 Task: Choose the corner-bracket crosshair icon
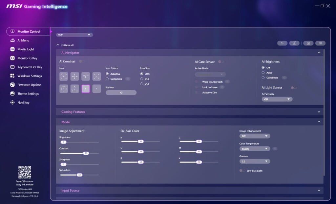pyautogui.click(x=64, y=76)
